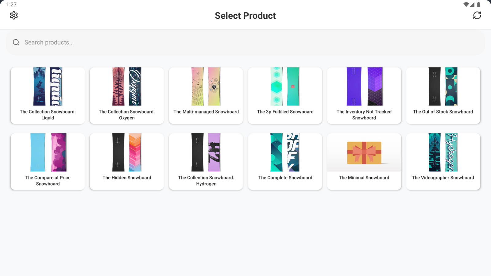Image resolution: width=491 pixels, height=276 pixels.
Task: Open The Collection Snowboard: Hydrogen card
Action: [206, 162]
